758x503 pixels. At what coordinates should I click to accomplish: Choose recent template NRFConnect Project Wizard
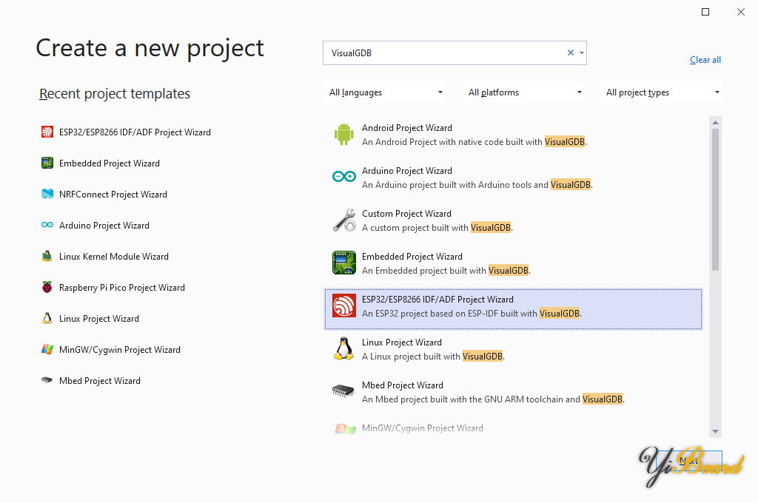click(x=104, y=194)
